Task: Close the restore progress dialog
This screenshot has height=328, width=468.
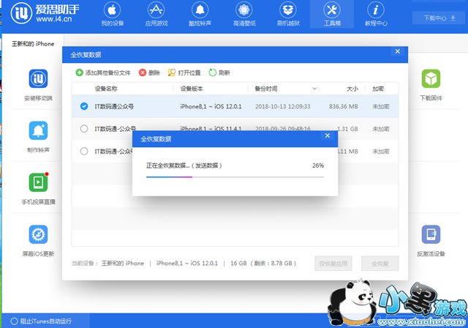Action: [x=328, y=135]
